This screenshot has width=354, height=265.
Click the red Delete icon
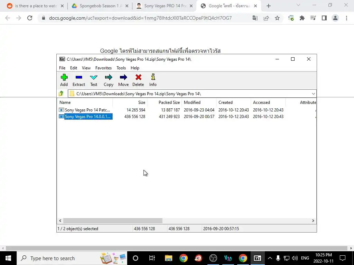coord(138,77)
